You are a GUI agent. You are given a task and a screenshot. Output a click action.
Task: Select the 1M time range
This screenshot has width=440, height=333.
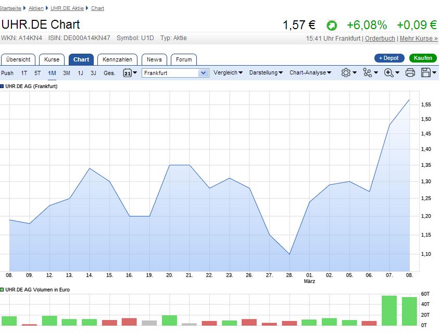(x=52, y=73)
